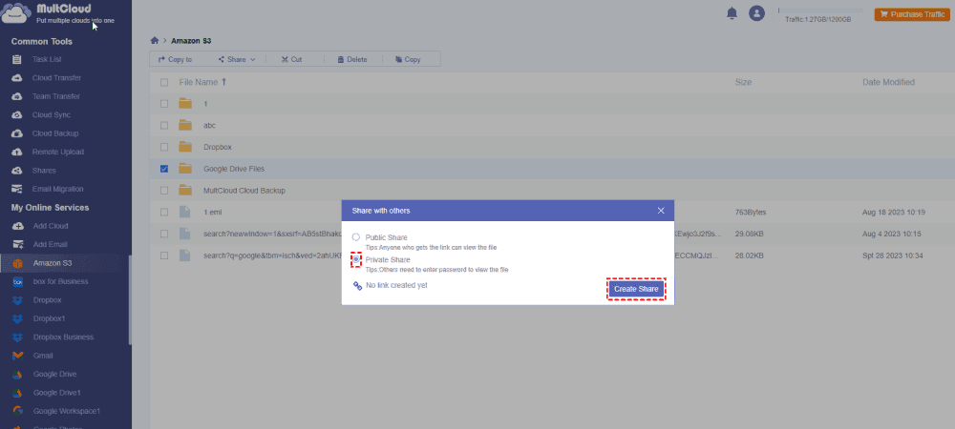The height and width of the screenshot is (429, 955).
Task: Click the Cloud Transfer cloud icon
Action: (x=17, y=78)
